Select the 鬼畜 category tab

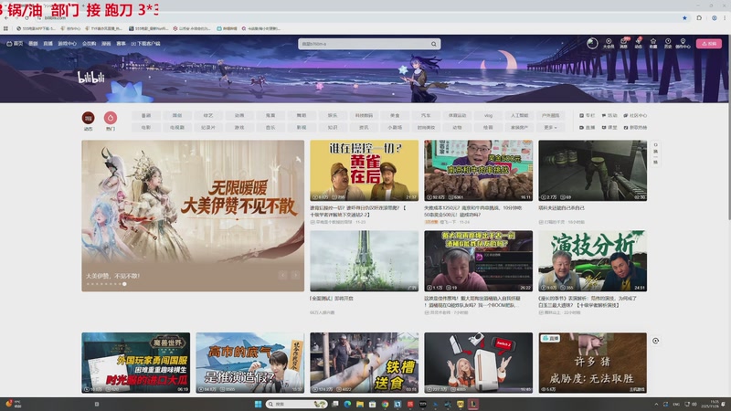pyautogui.click(x=270, y=115)
